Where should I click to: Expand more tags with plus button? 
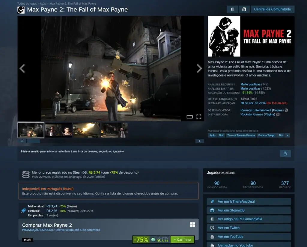tap(288, 135)
